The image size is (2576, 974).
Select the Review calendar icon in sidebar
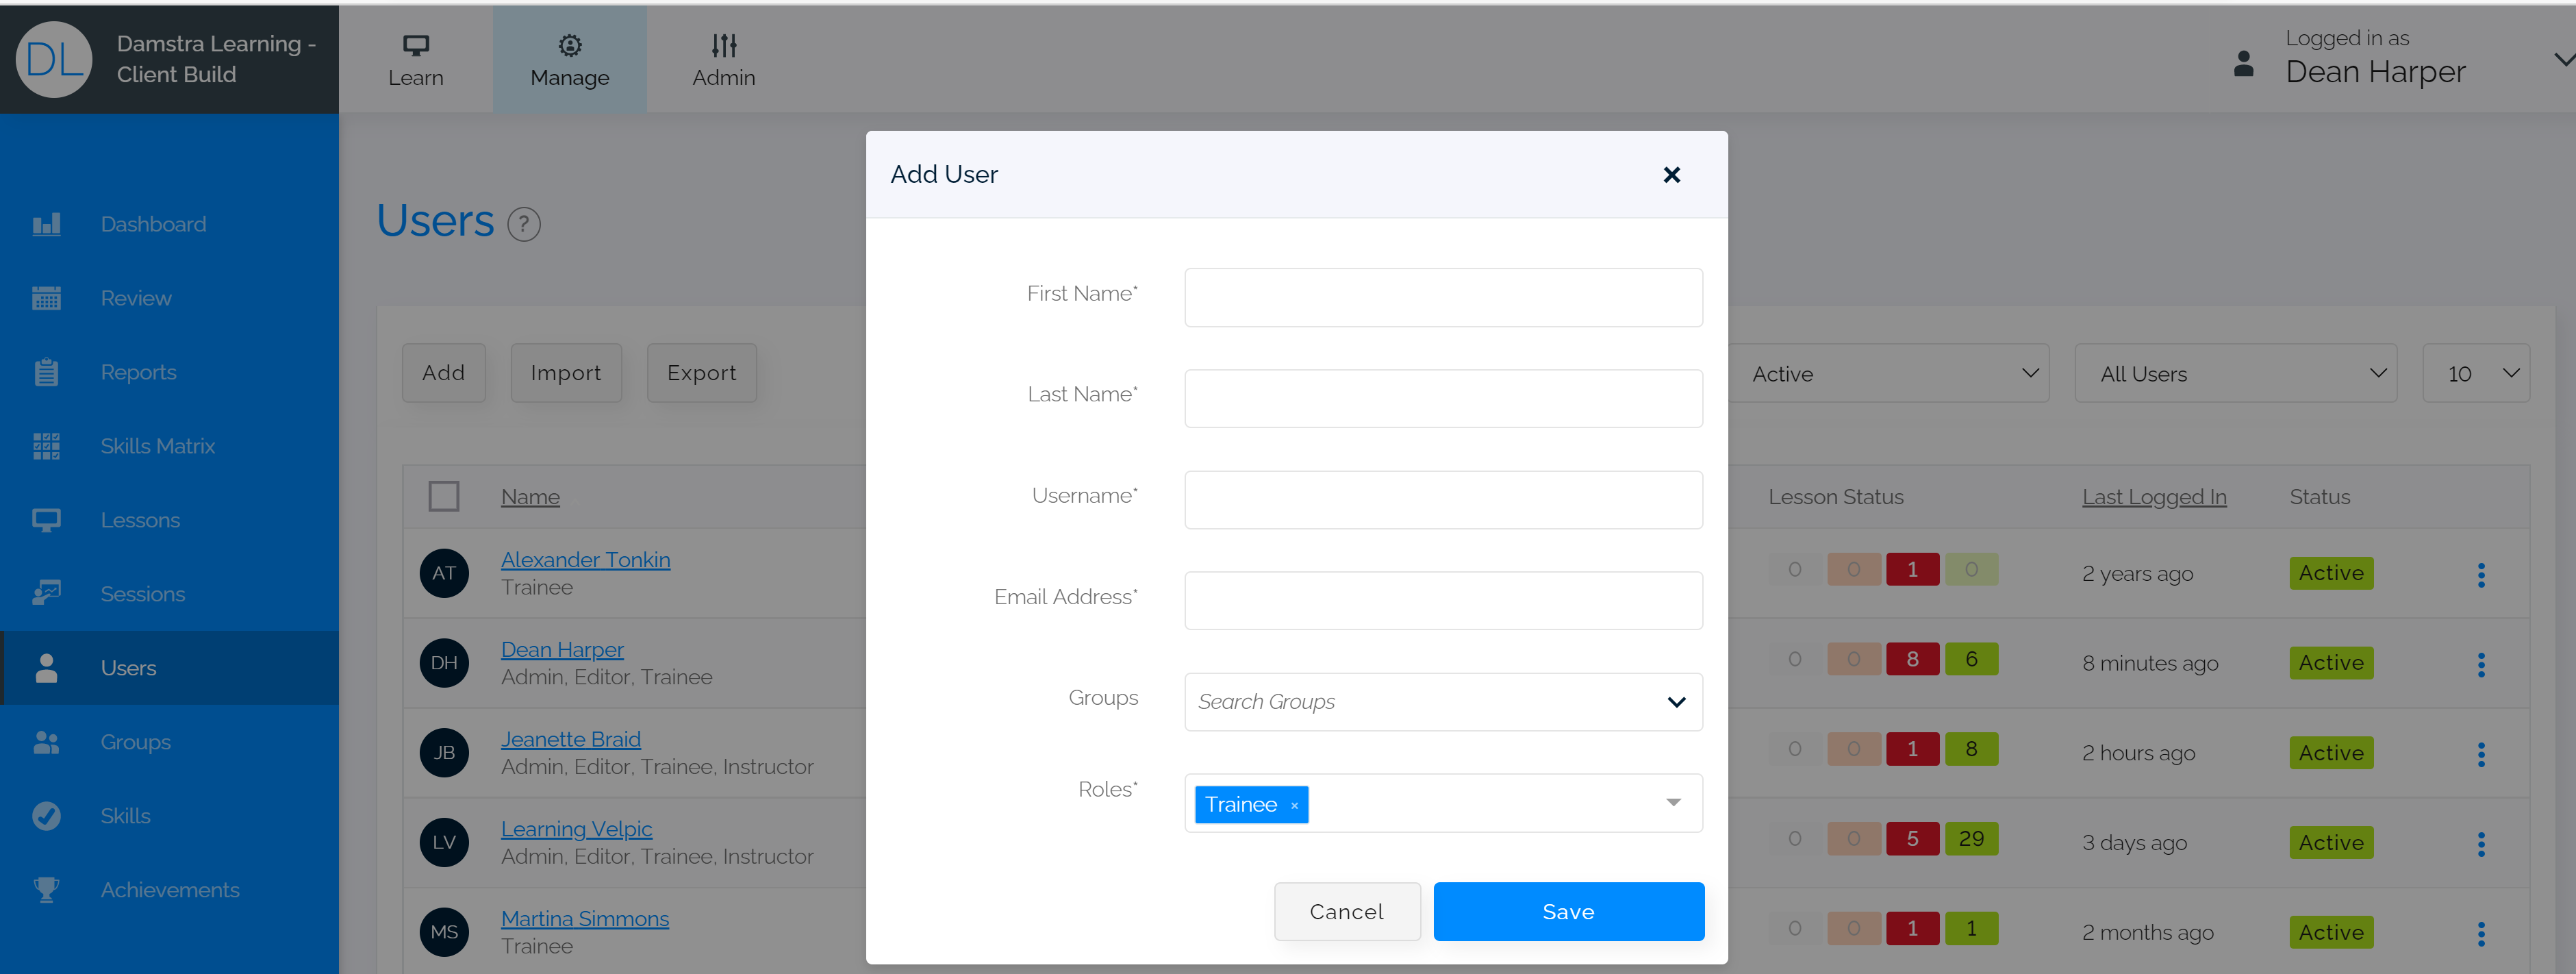point(47,297)
